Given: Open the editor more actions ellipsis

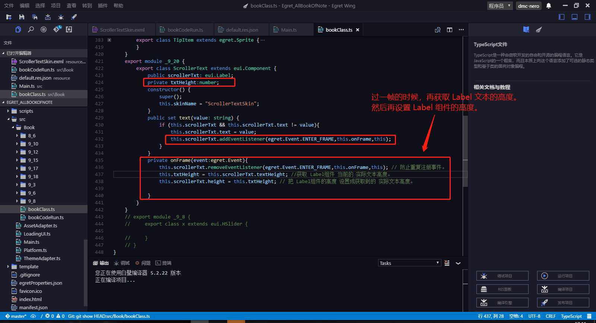Looking at the screenshot, I should point(461,30).
